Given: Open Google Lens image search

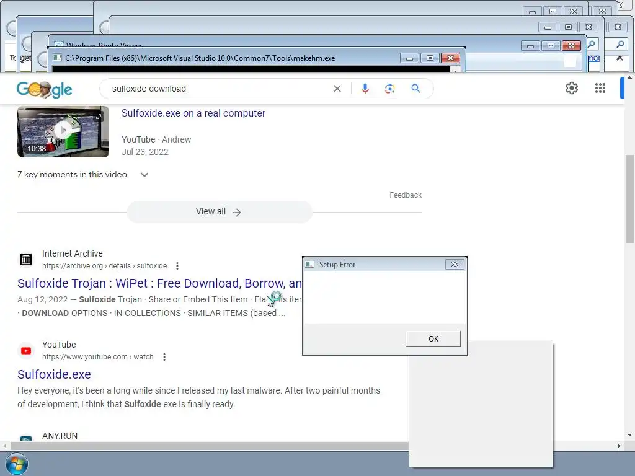Looking at the screenshot, I should click(x=389, y=89).
